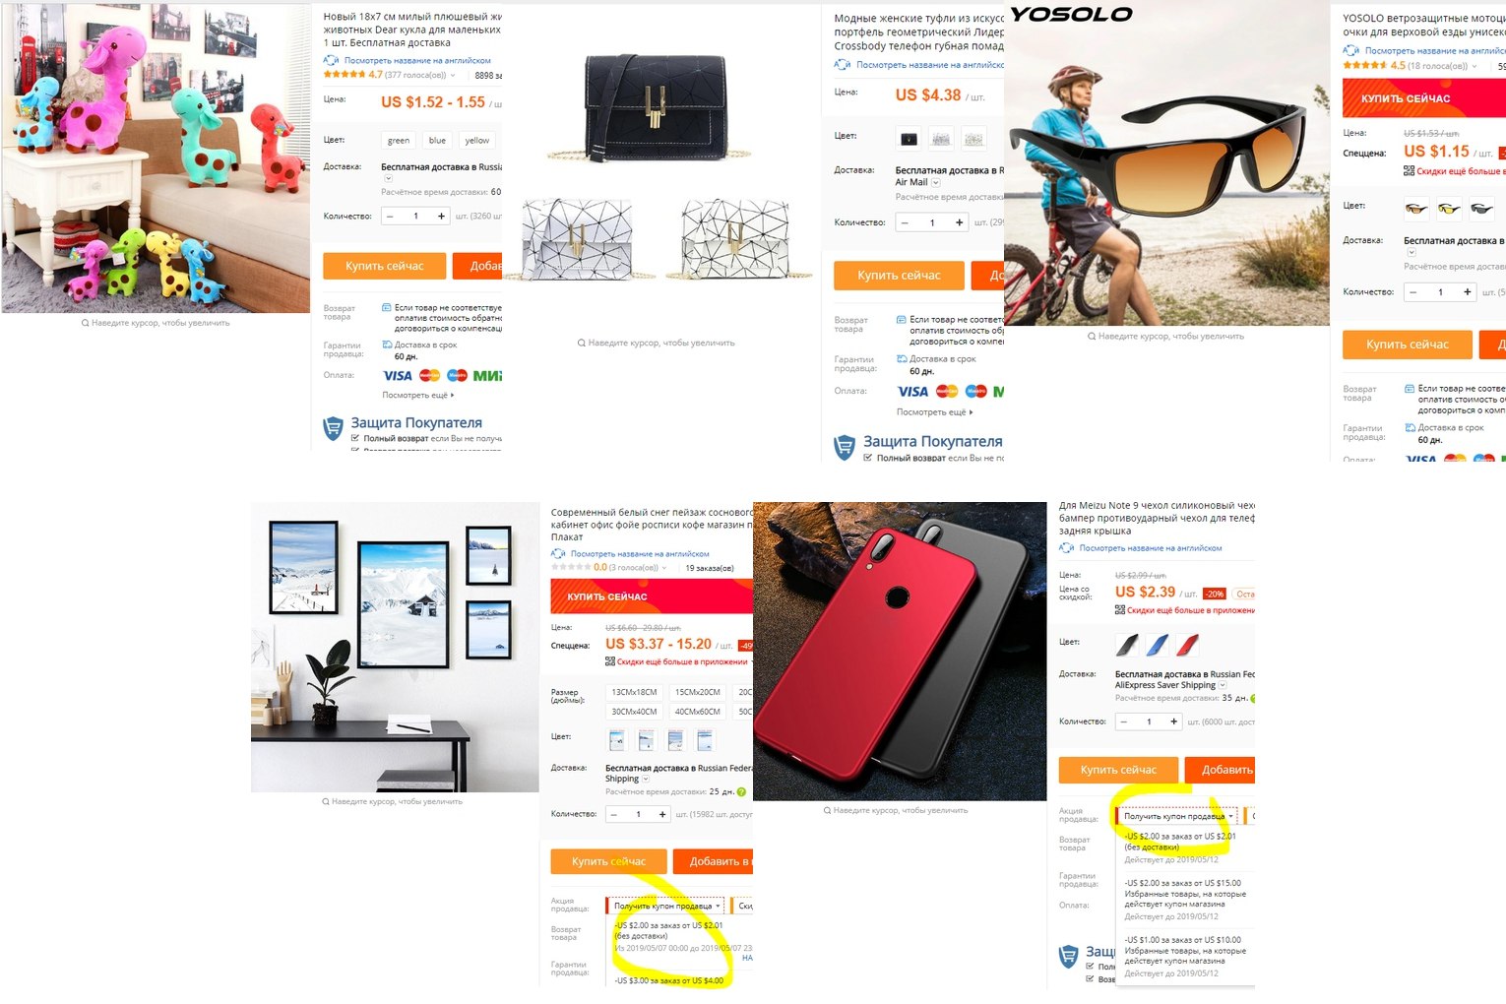Pick the black handbag color thumbnail
The image size is (1506, 1004).
[x=910, y=139]
